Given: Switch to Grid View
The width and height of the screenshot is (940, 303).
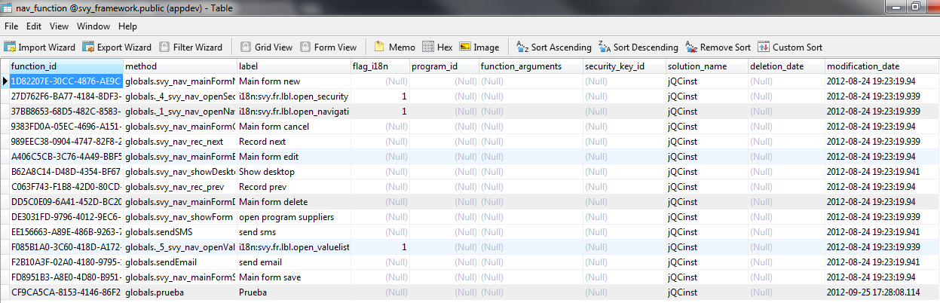Looking at the screenshot, I should click(266, 47).
